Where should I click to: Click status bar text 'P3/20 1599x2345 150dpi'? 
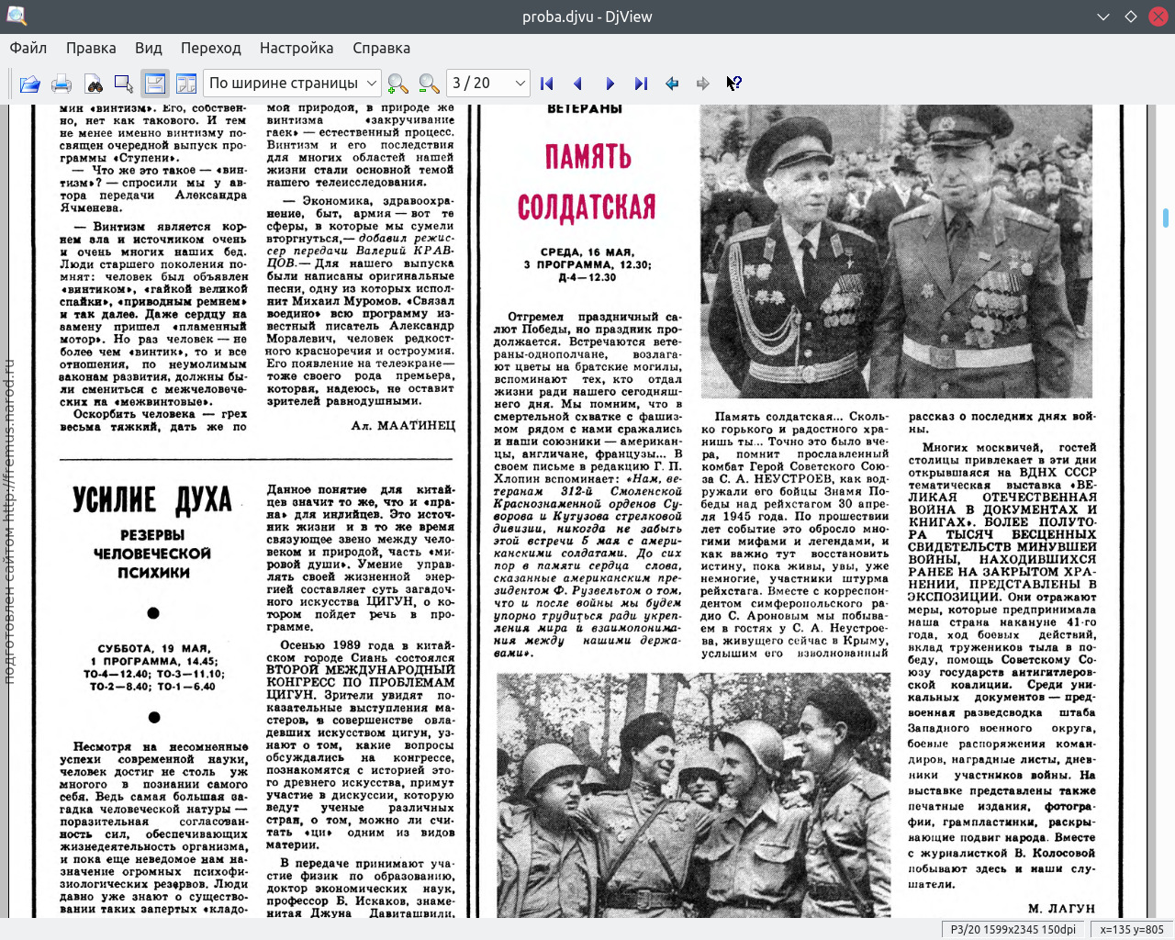coord(1013,929)
